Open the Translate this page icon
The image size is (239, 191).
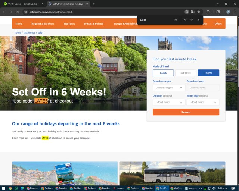click(193, 12)
